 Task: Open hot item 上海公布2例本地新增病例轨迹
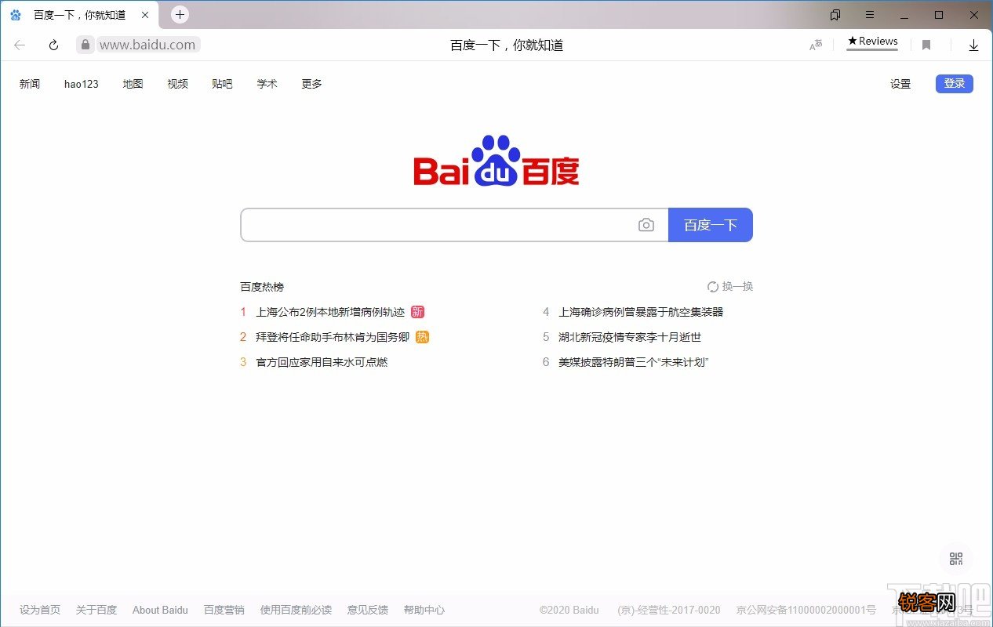pyautogui.click(x=330, y=312)
